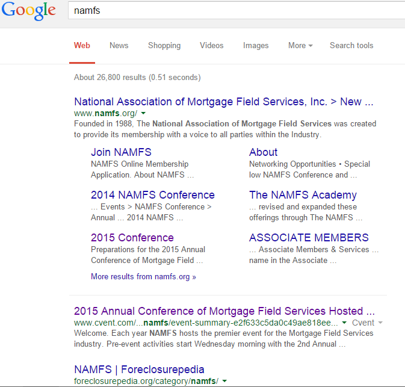
Task: Open Search tools
Action: [351, 46]
